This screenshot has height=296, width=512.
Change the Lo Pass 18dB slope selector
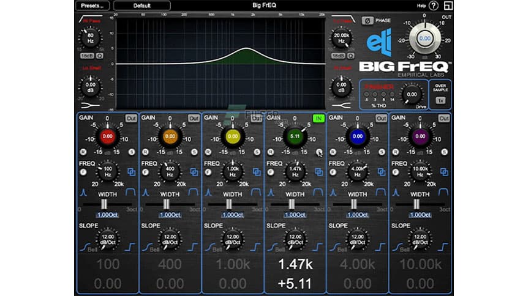click(338, 56)
